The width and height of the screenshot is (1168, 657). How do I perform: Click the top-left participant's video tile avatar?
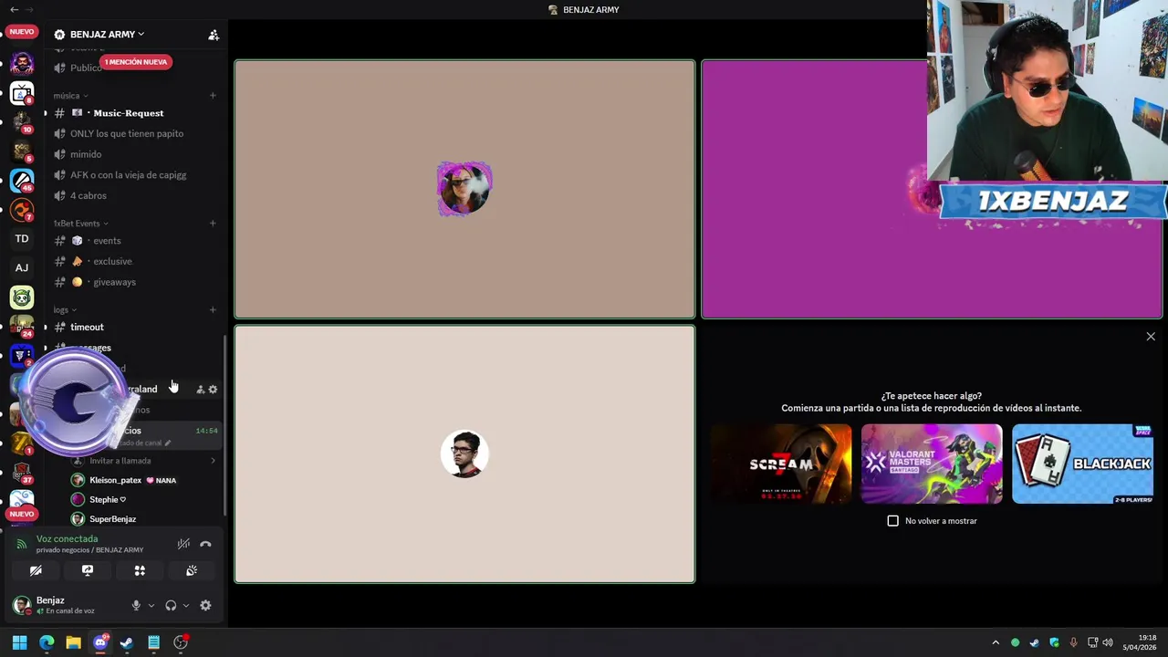pyautogui.click(x=464, y=189)
